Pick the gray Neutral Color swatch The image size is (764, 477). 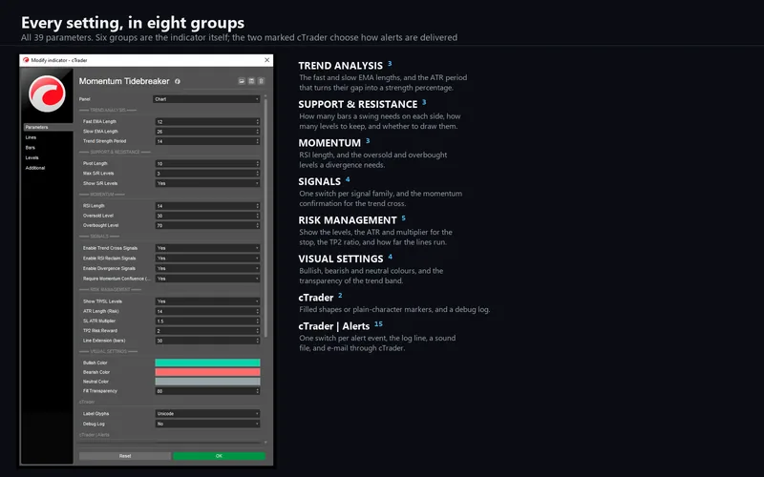[207, 382]
